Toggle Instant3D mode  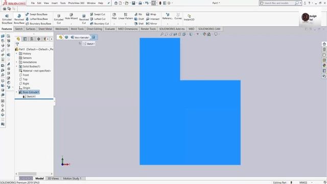tap(189, 17)
